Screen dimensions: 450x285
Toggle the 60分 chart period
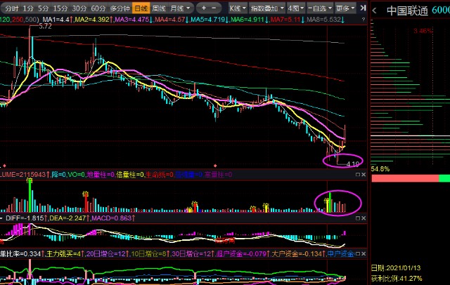tap(98, 8)
